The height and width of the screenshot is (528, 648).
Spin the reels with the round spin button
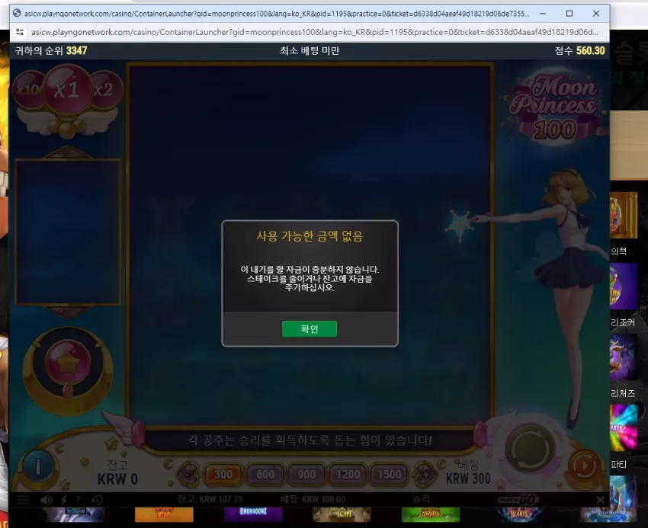pyautogui.click(x=531, y=449)
